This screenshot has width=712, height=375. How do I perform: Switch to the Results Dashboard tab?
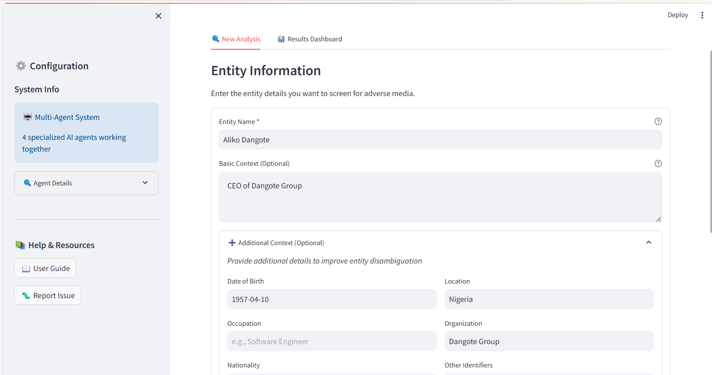pyautogui.click(x=310, y=39)
